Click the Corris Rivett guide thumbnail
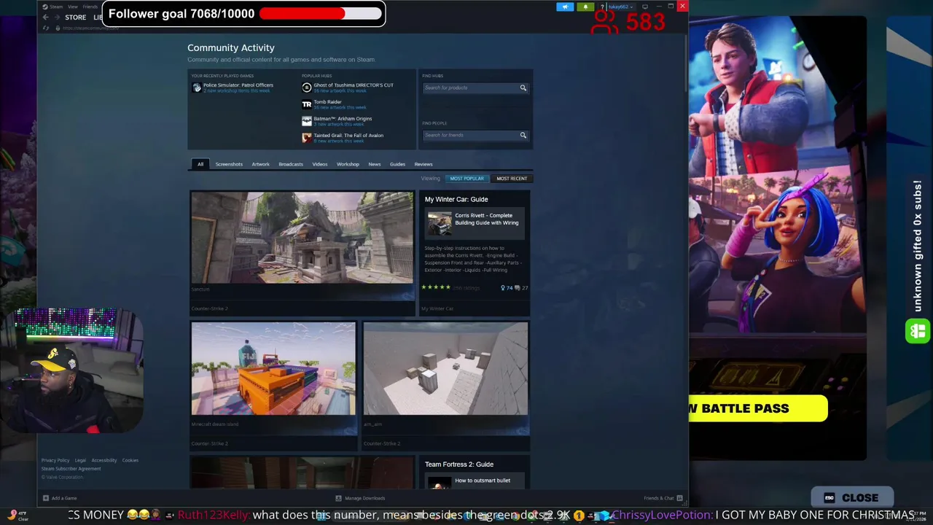The image size is (933, 525). coord(439,223)
